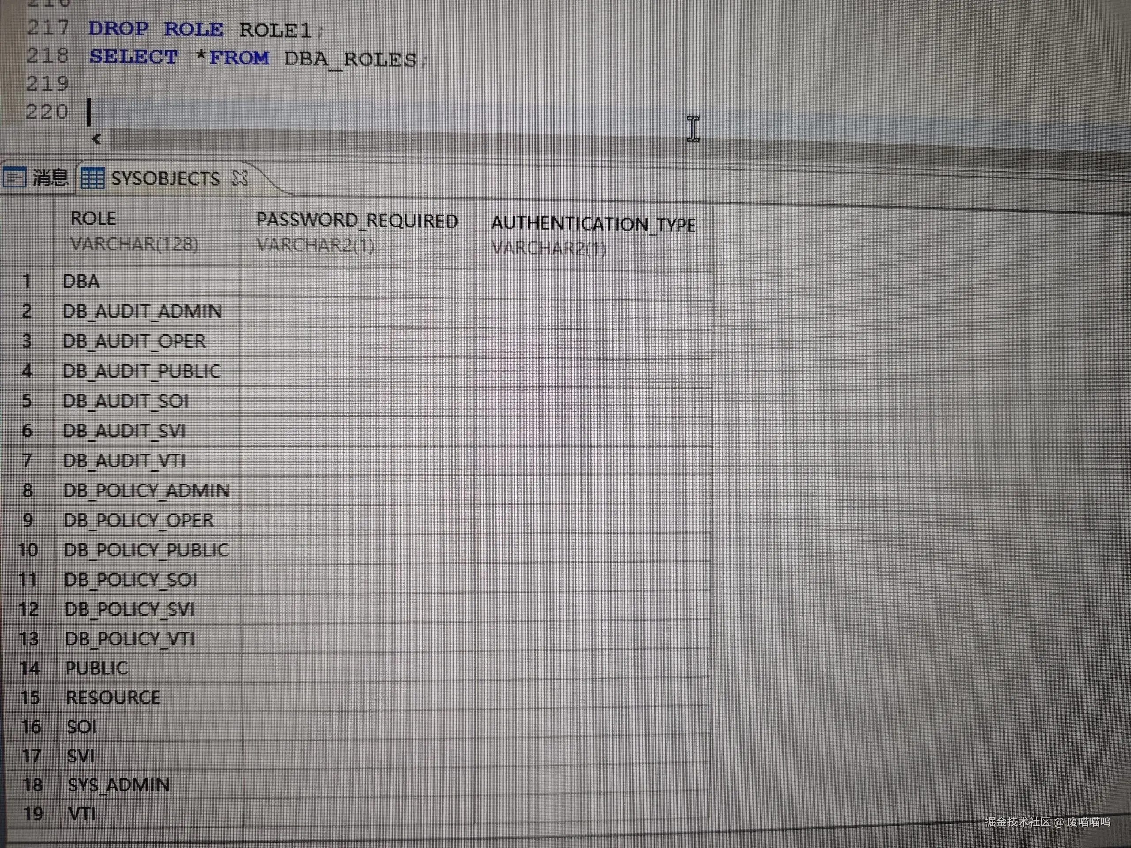1131x848 pixels.
Task: Click the editor scroll-left arrow
Action: click(x=96, y=139)
